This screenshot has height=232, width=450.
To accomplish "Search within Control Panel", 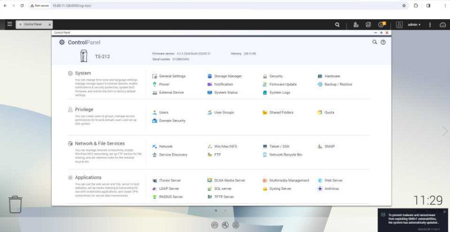I will click(375, 42).
